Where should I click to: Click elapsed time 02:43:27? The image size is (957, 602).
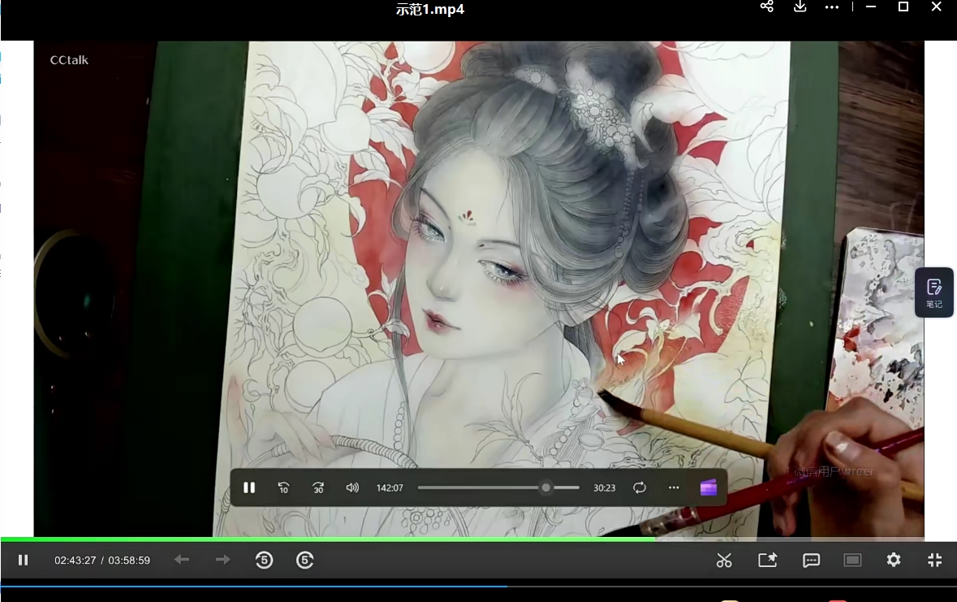point(75,561)
